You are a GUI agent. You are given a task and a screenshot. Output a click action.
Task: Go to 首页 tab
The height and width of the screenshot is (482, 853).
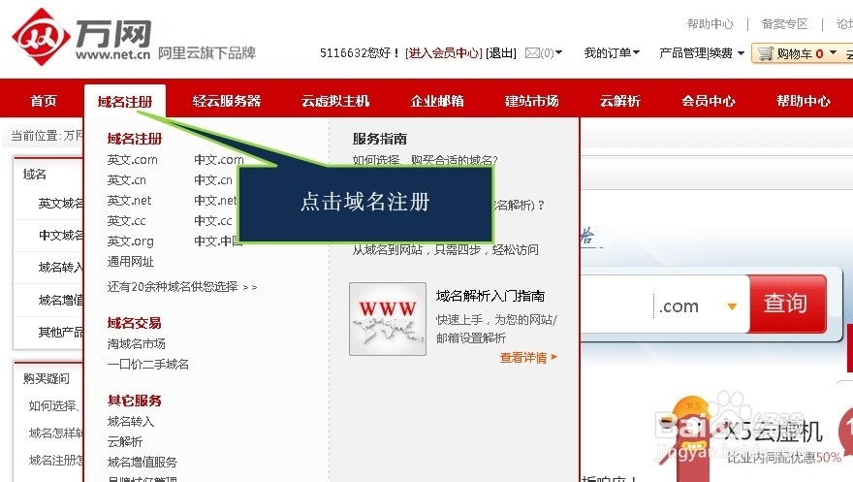[x=43, y=101]
